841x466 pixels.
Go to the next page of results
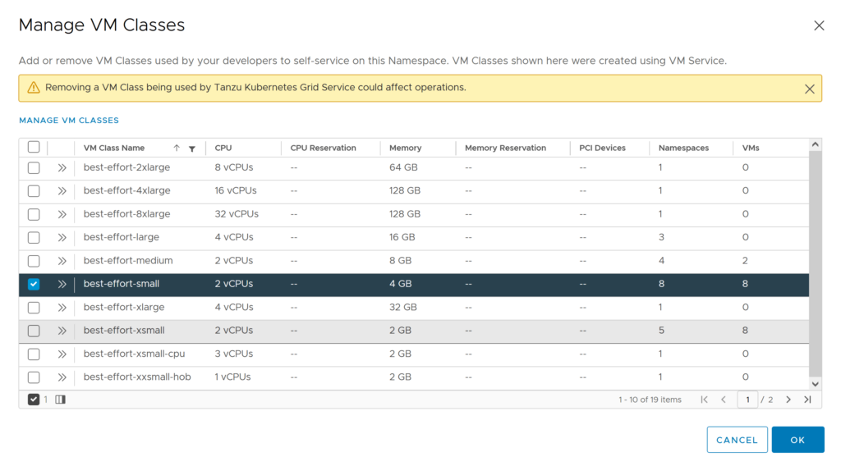pyautogui.click(x=788, y=400)
